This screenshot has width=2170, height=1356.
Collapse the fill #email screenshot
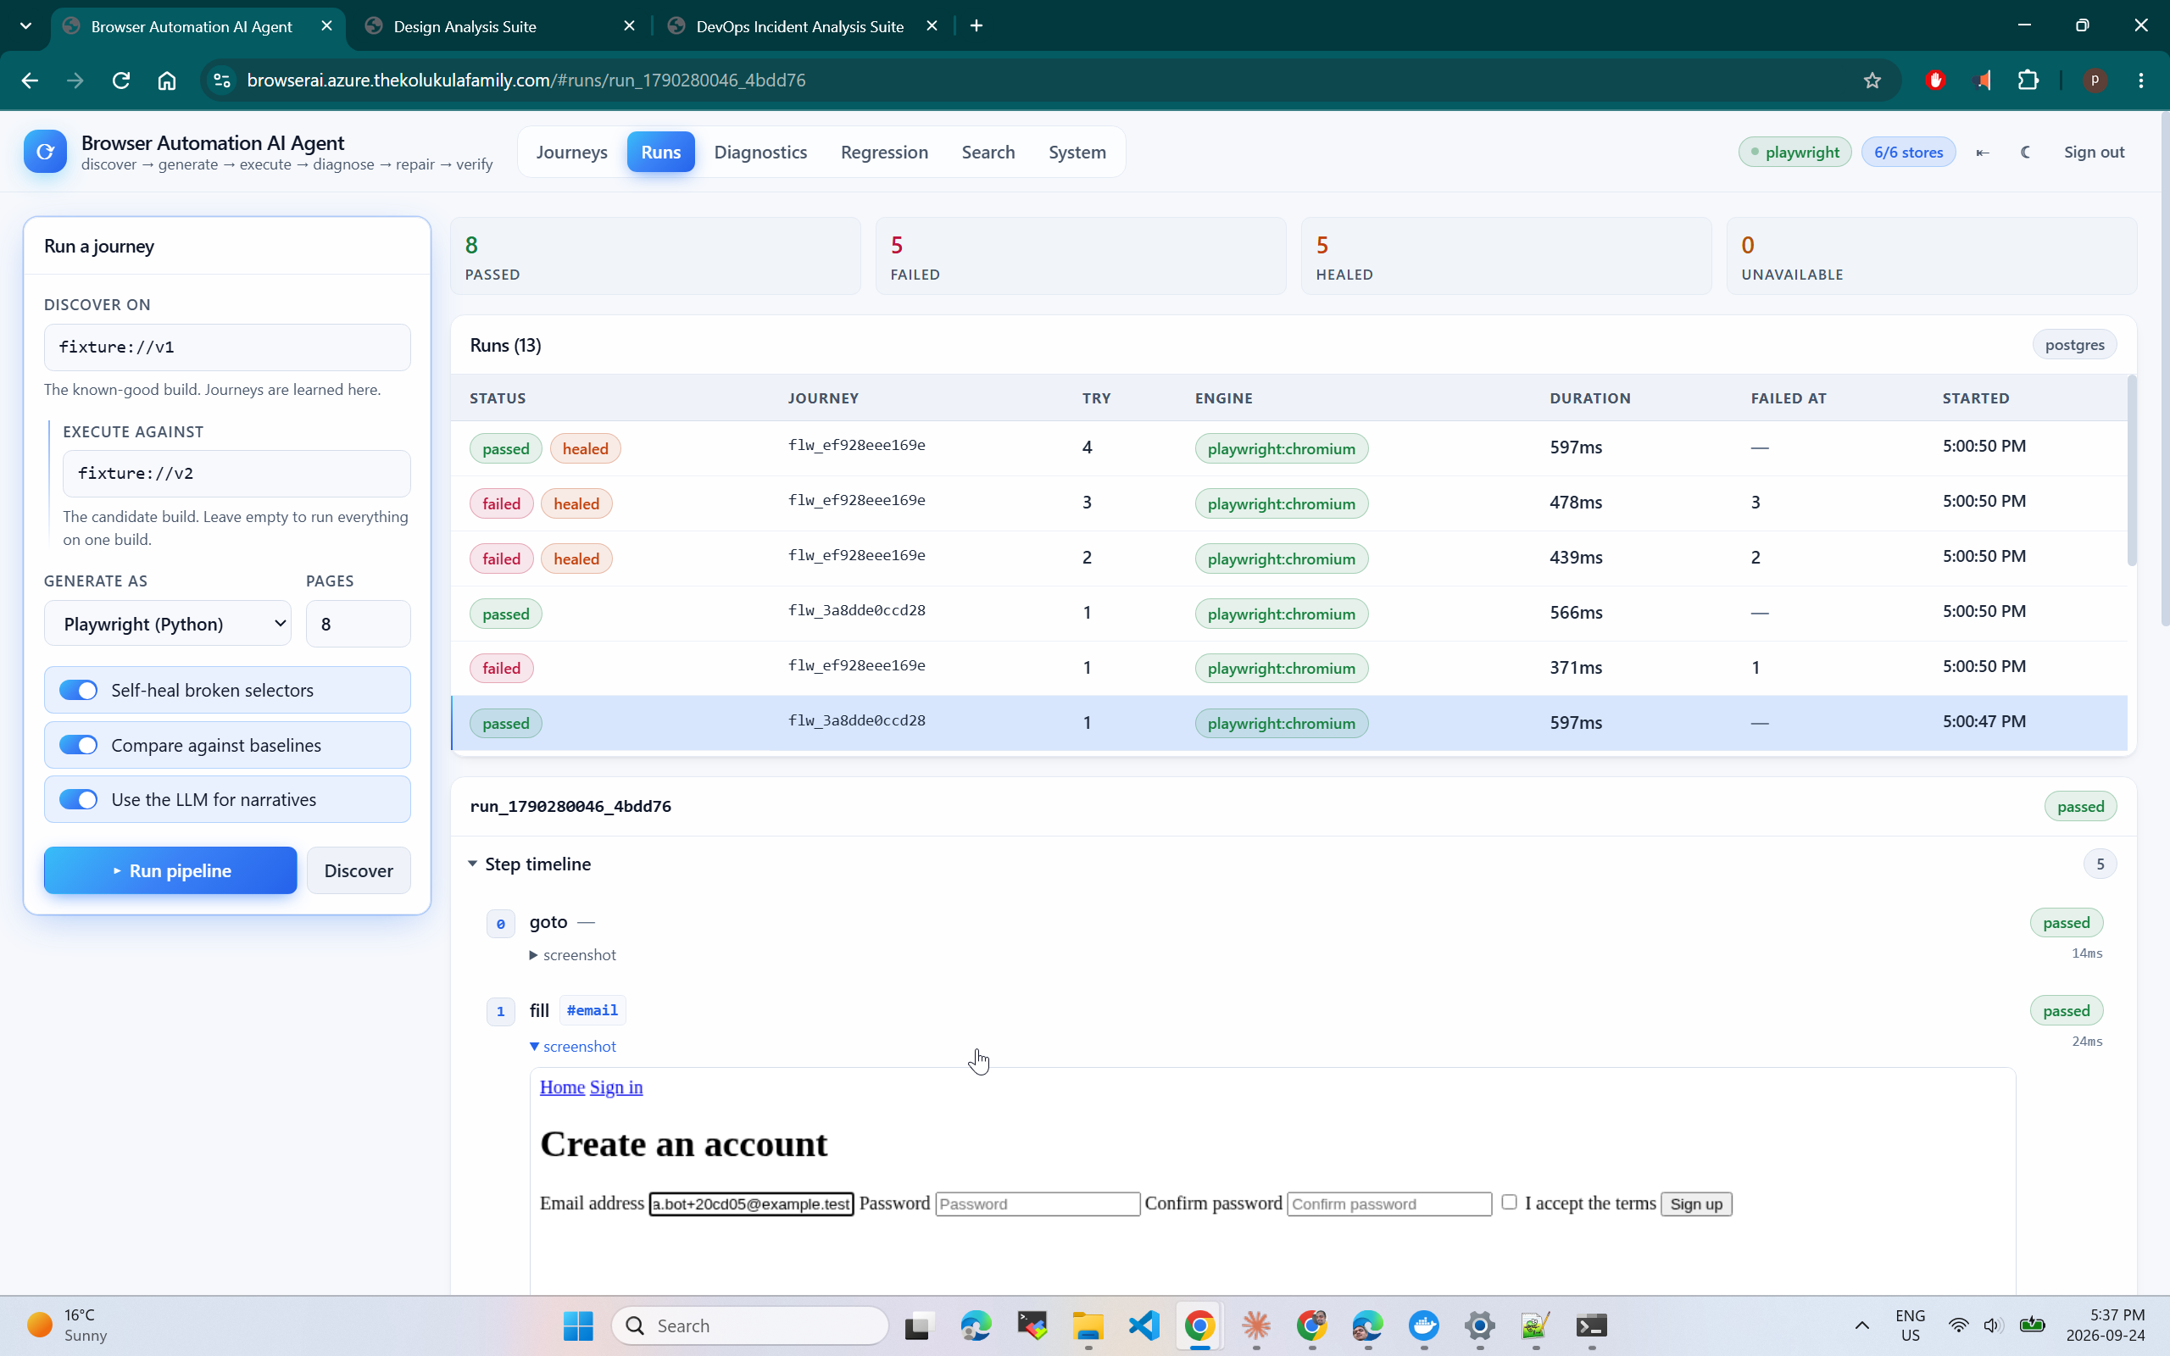tap(573, 1047)
